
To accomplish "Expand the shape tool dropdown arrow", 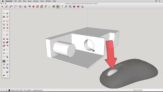I will pos(22,7).
